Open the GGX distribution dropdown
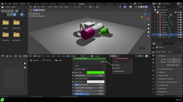Image resolution: width=183 pixels, height=102 pixels. 89,66
